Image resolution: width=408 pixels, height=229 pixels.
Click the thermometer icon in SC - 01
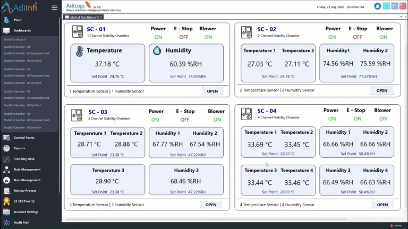80,51
